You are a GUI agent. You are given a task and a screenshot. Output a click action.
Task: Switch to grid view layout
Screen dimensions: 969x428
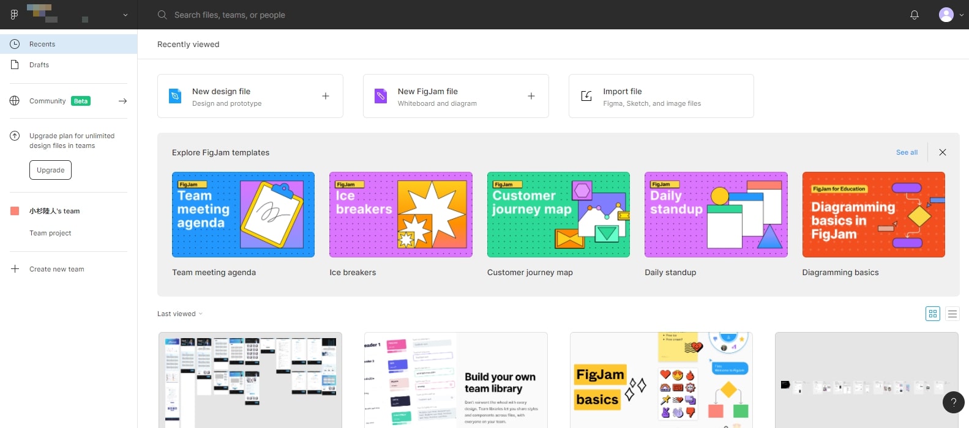[933, 314]
